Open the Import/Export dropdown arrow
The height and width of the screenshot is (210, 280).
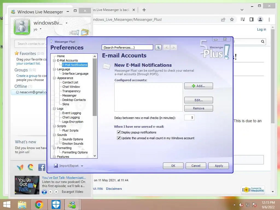pos(82,166)
